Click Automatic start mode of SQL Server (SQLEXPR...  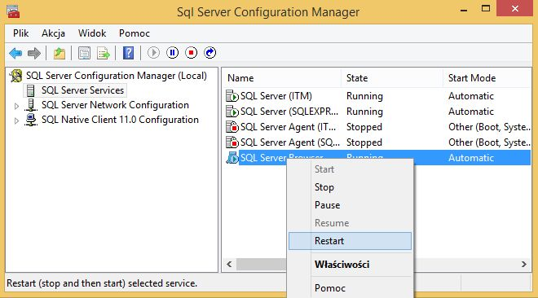pyautogui.click(x=471, y=112)
